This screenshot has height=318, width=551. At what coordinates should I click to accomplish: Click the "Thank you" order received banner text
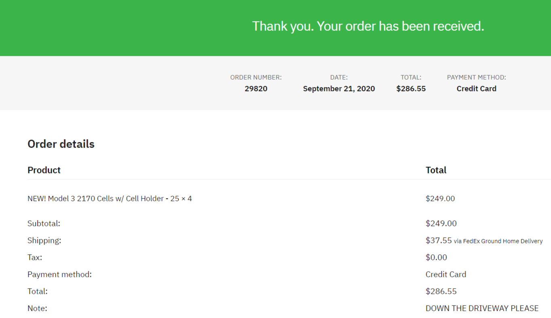pos(368,26)
